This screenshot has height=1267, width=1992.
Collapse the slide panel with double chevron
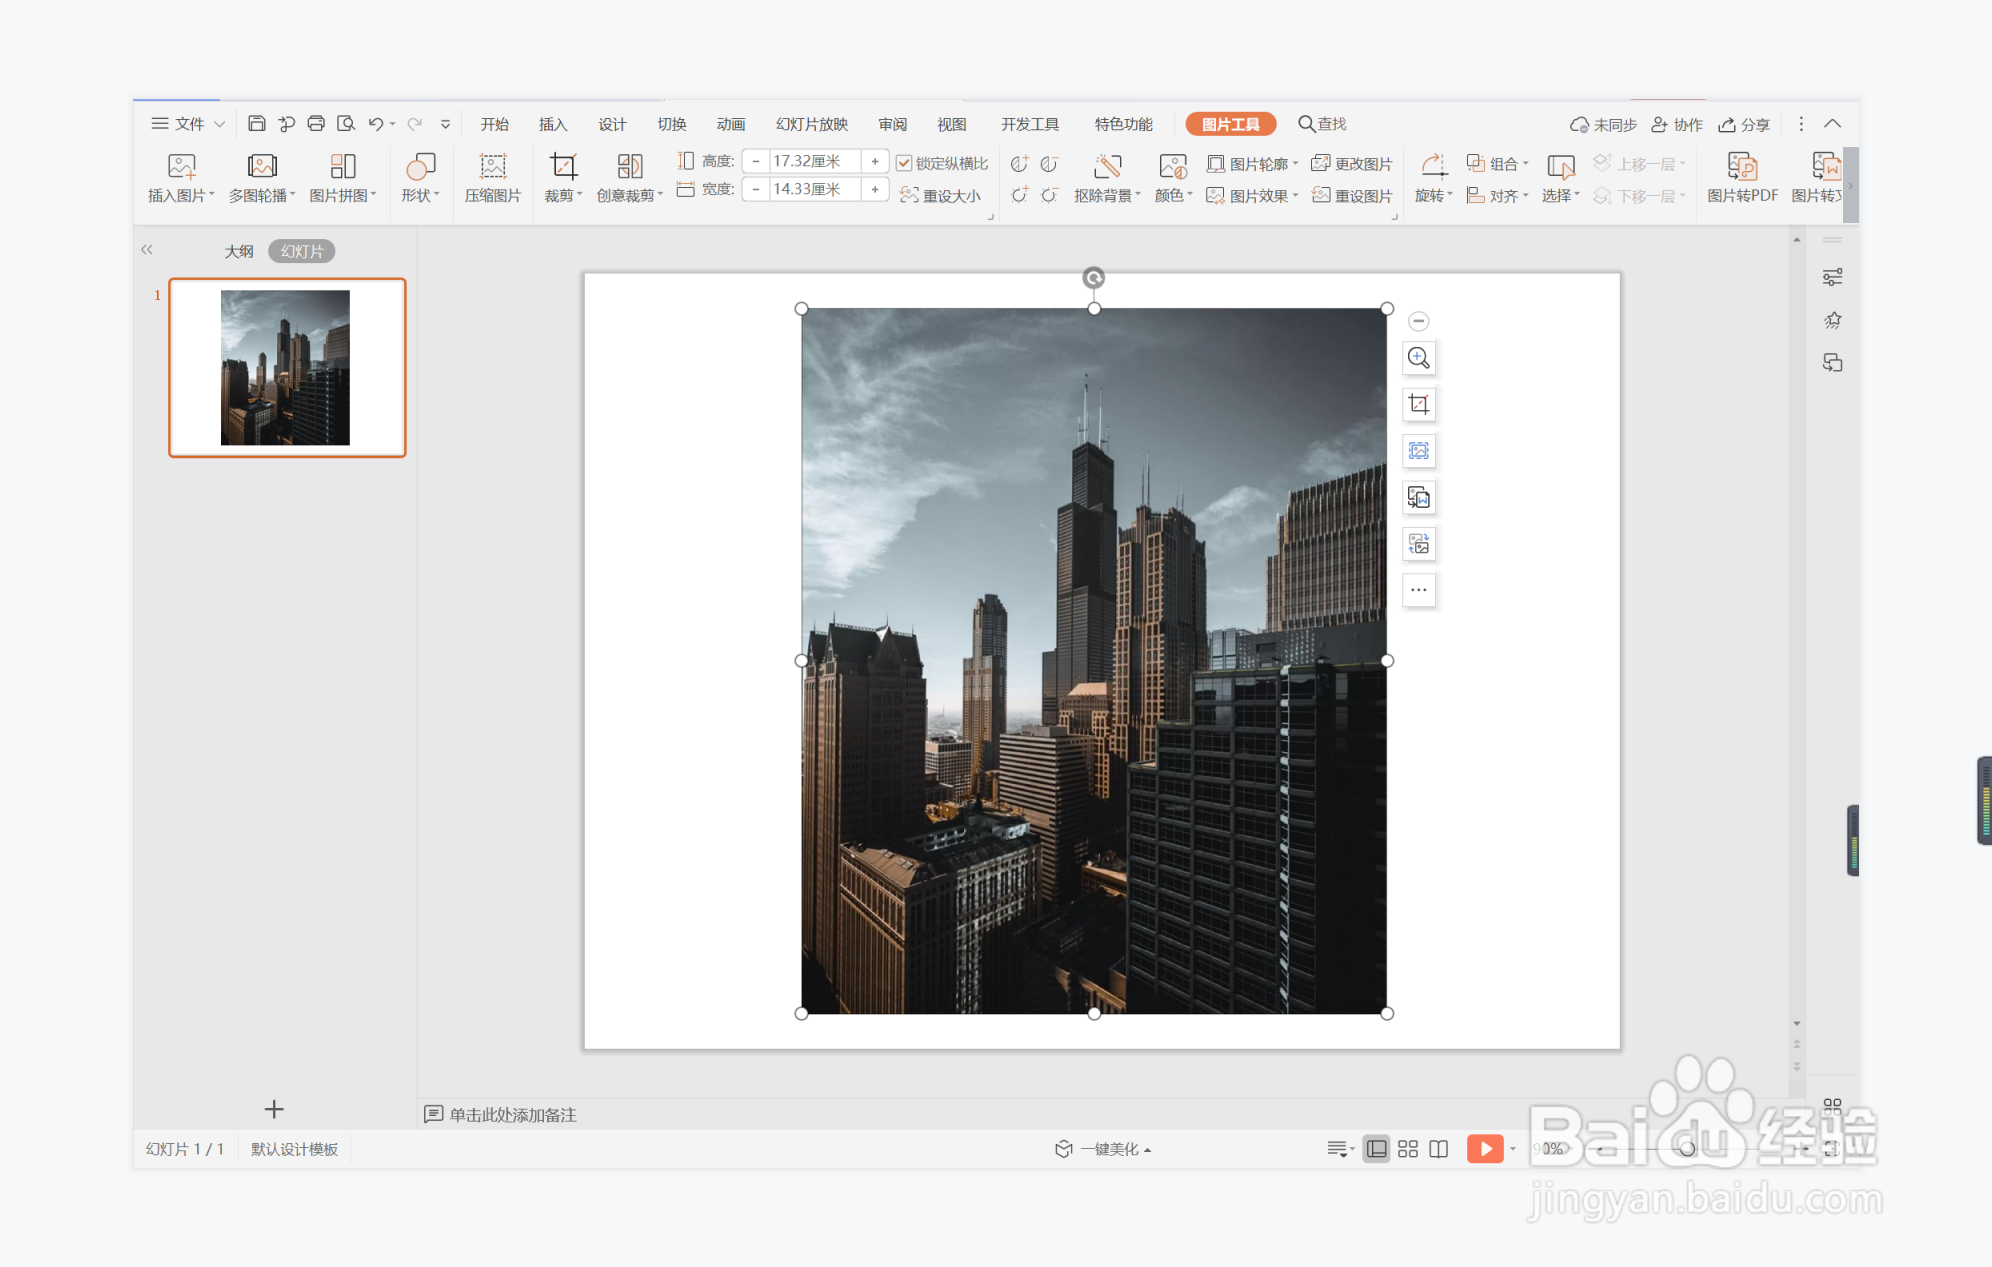pos(147,249)
